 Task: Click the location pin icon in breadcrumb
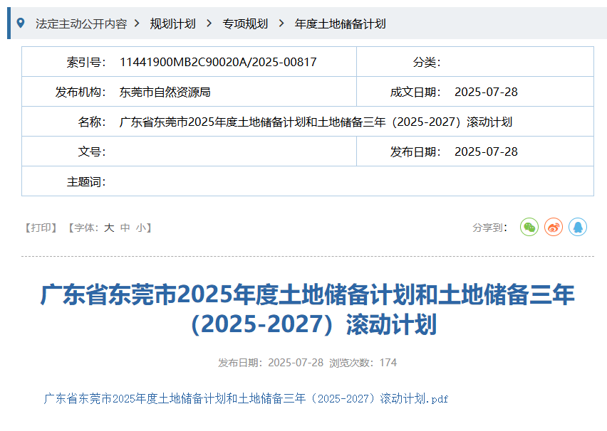point(21,23)
